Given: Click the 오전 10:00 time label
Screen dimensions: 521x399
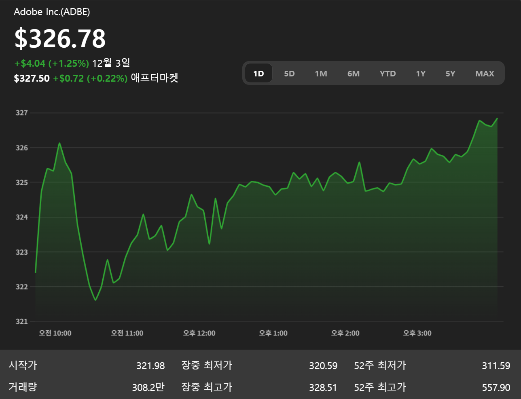Looking at the screenshot, I should point(55,333).
